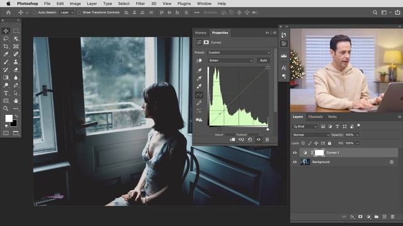403x226 pixels.
Task: Select the Crop tool
Action: [6, 46]
